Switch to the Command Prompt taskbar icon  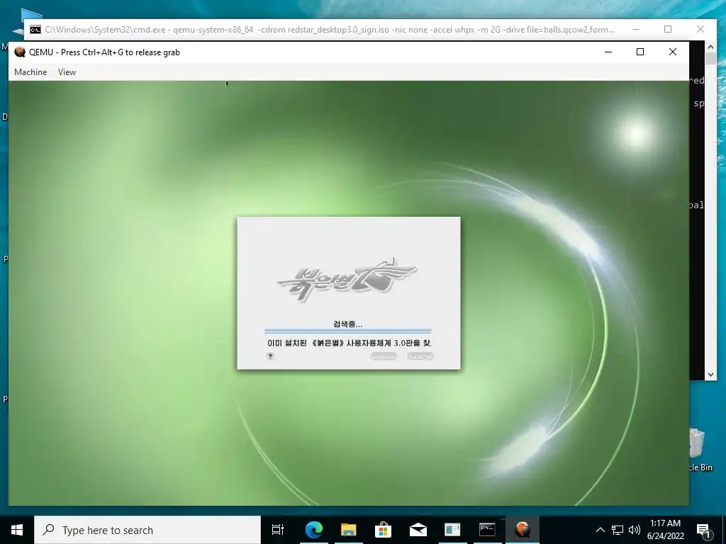click(487, 530)
